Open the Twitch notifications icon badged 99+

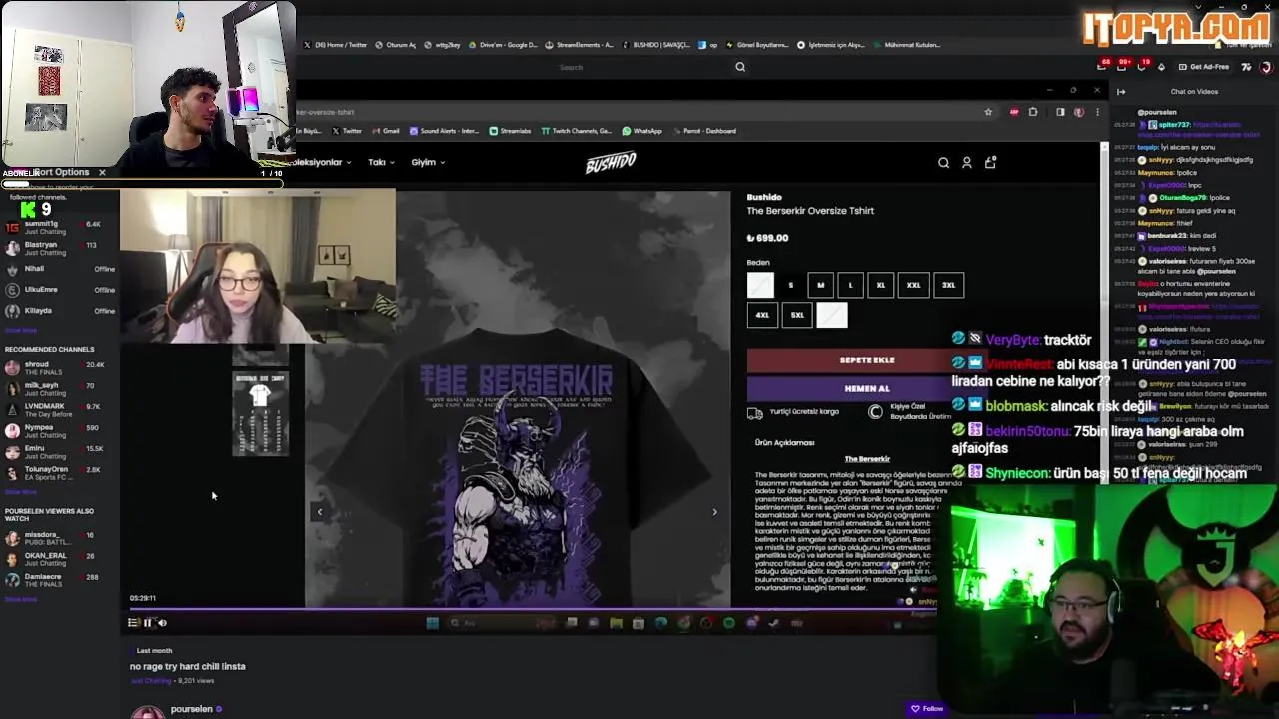pyautogui.click(x=1122, y=67)
